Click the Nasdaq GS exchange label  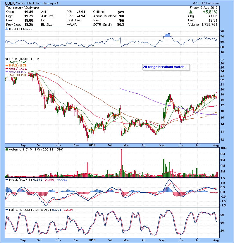click(51, 4)
